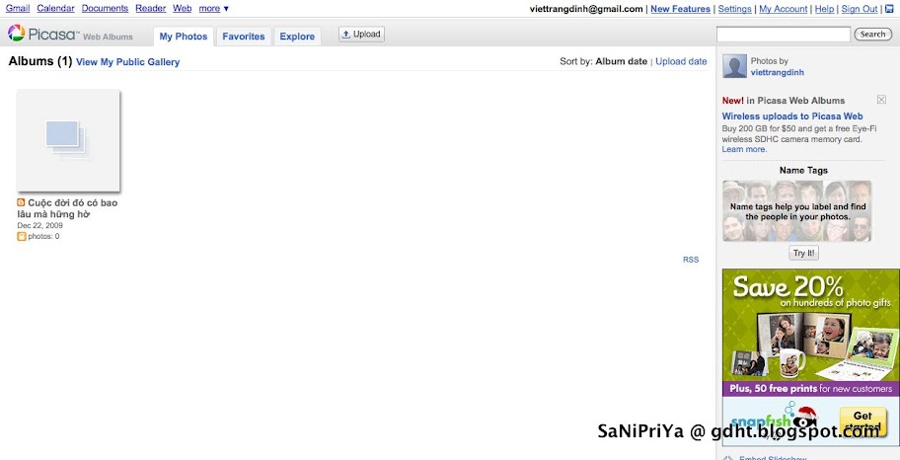Open New Features link

click(680, 9)
